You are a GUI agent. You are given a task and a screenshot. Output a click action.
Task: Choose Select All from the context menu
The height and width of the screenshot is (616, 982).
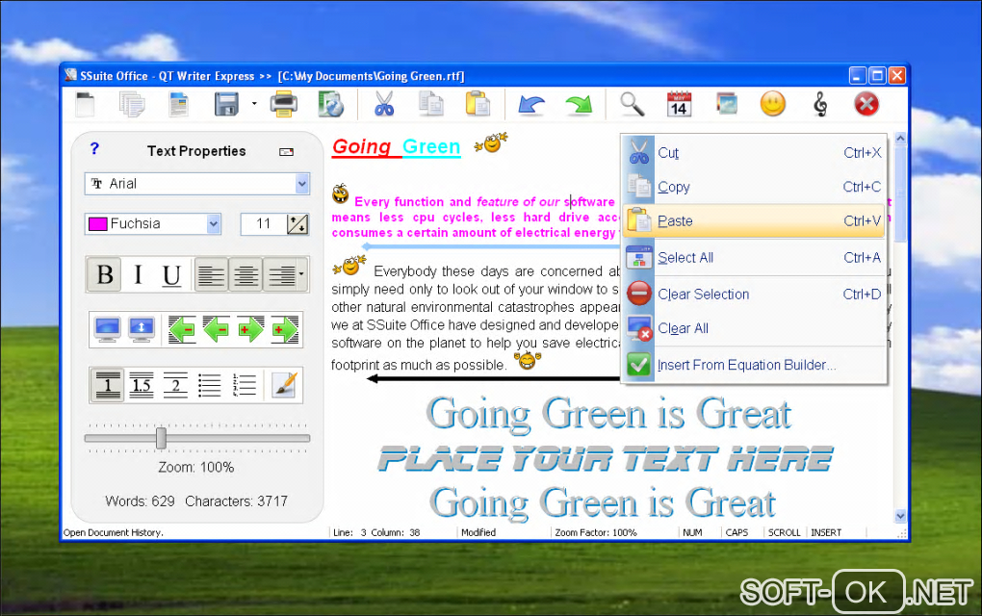pyautogui.click(x=754, y=257)
